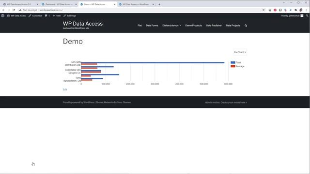Go to Demo Products page

194,26
